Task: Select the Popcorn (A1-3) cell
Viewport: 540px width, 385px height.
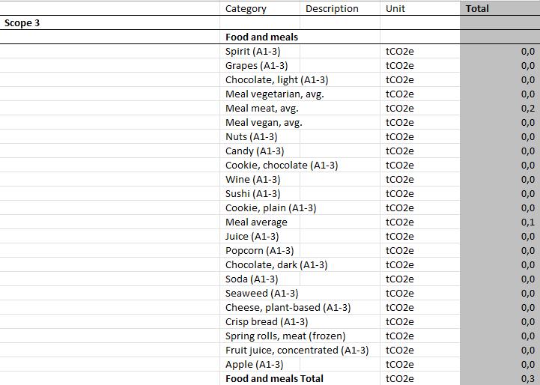Action: pos(260,250)
